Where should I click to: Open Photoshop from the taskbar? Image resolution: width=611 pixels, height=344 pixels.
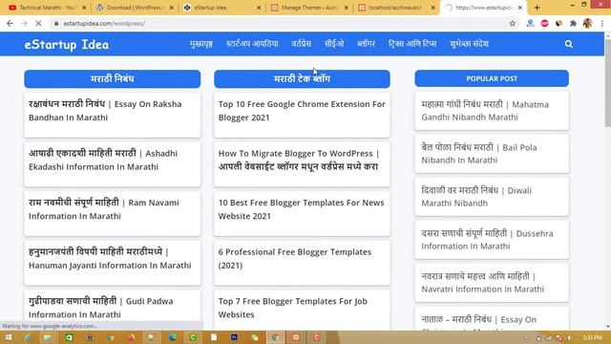pos(234,337)
